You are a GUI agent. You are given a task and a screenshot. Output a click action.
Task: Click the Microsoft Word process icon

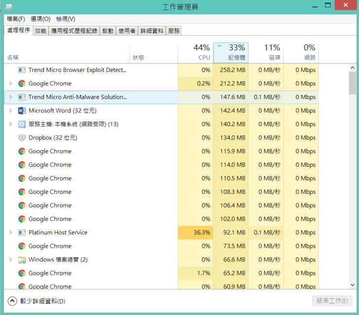tap(22, 111)
